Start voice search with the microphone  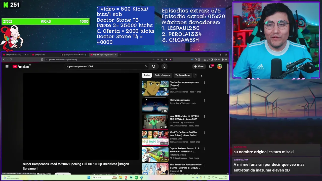point(164,66)
